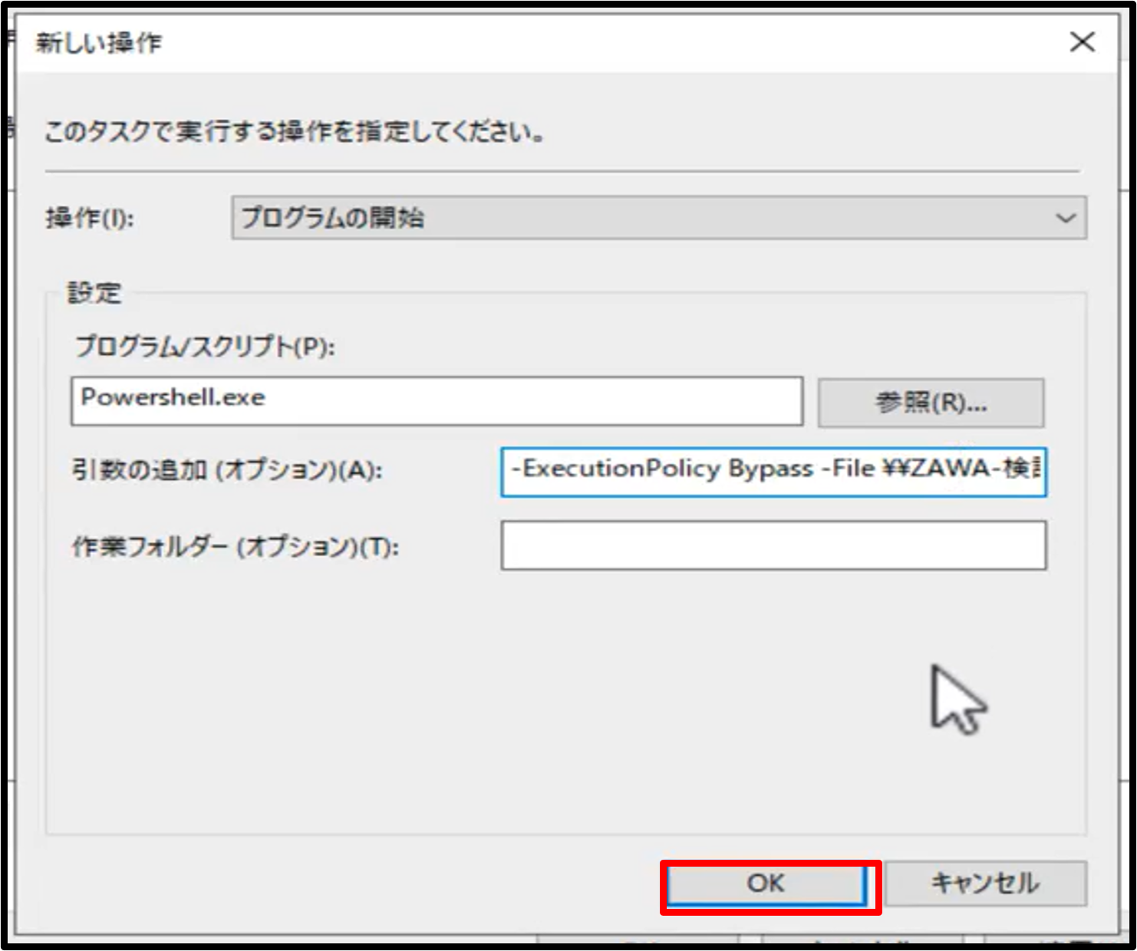This screenshot has width=1137, height=951.
Task: Click the プログラム/スクリプト(P): label
Action: click(205, 347)
